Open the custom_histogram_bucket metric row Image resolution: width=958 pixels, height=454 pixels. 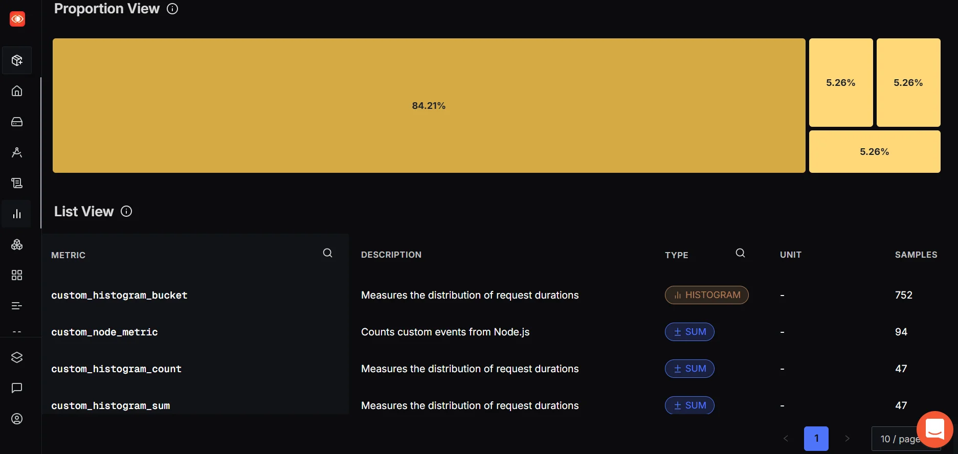point(119,295)
